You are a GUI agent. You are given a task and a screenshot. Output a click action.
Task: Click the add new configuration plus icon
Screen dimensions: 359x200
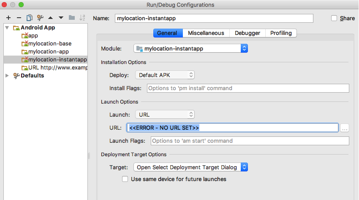pyautogui.click(x=8, y=18)
